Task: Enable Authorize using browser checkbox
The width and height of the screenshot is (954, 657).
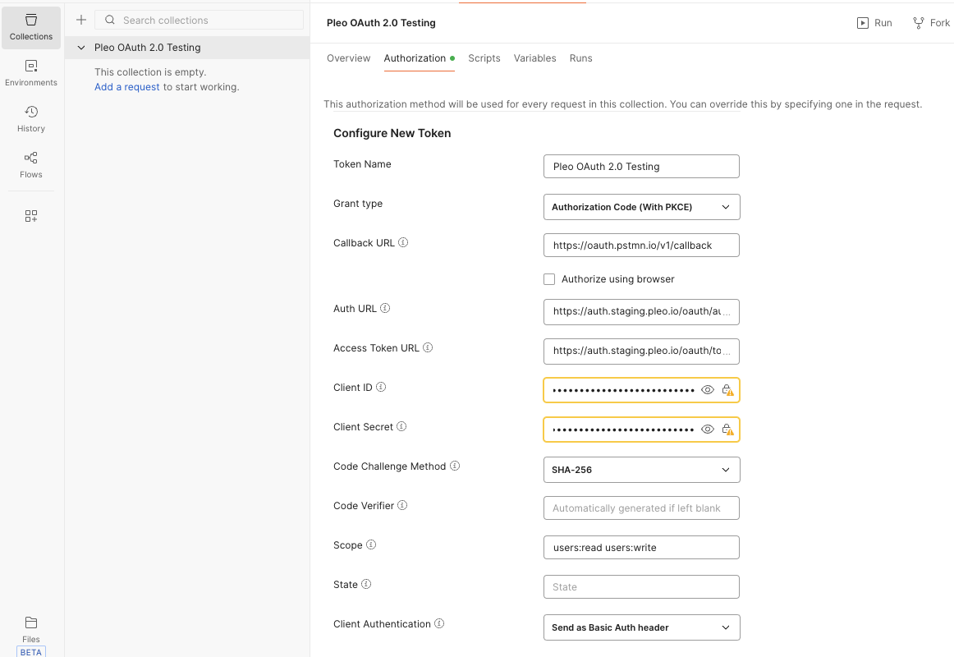Action: coord(549,279)
